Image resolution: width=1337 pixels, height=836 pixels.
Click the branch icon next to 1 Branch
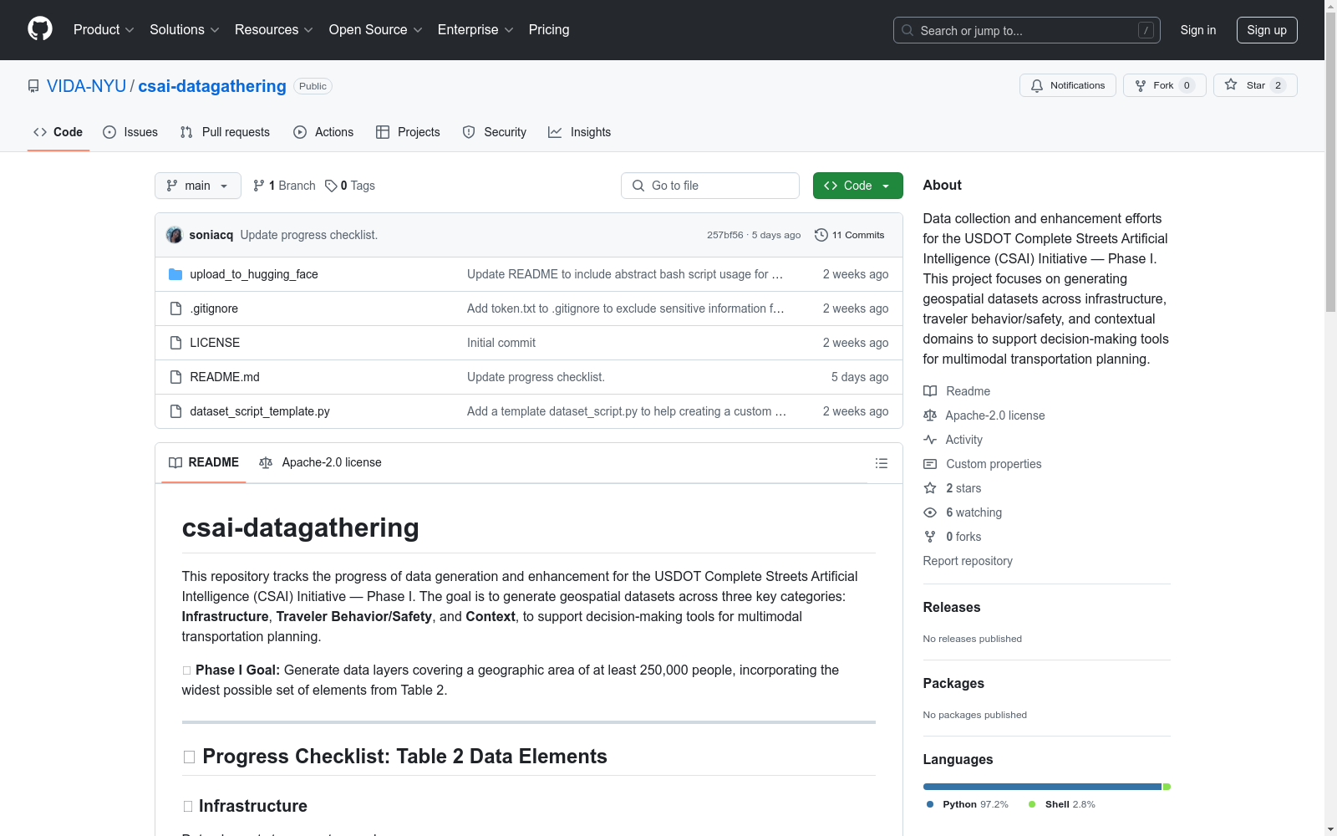[259, 186]
